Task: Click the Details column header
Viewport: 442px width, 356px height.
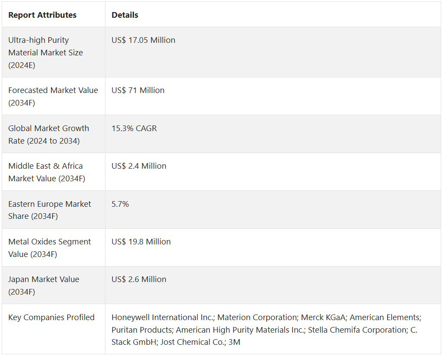Action: [125, 15]
